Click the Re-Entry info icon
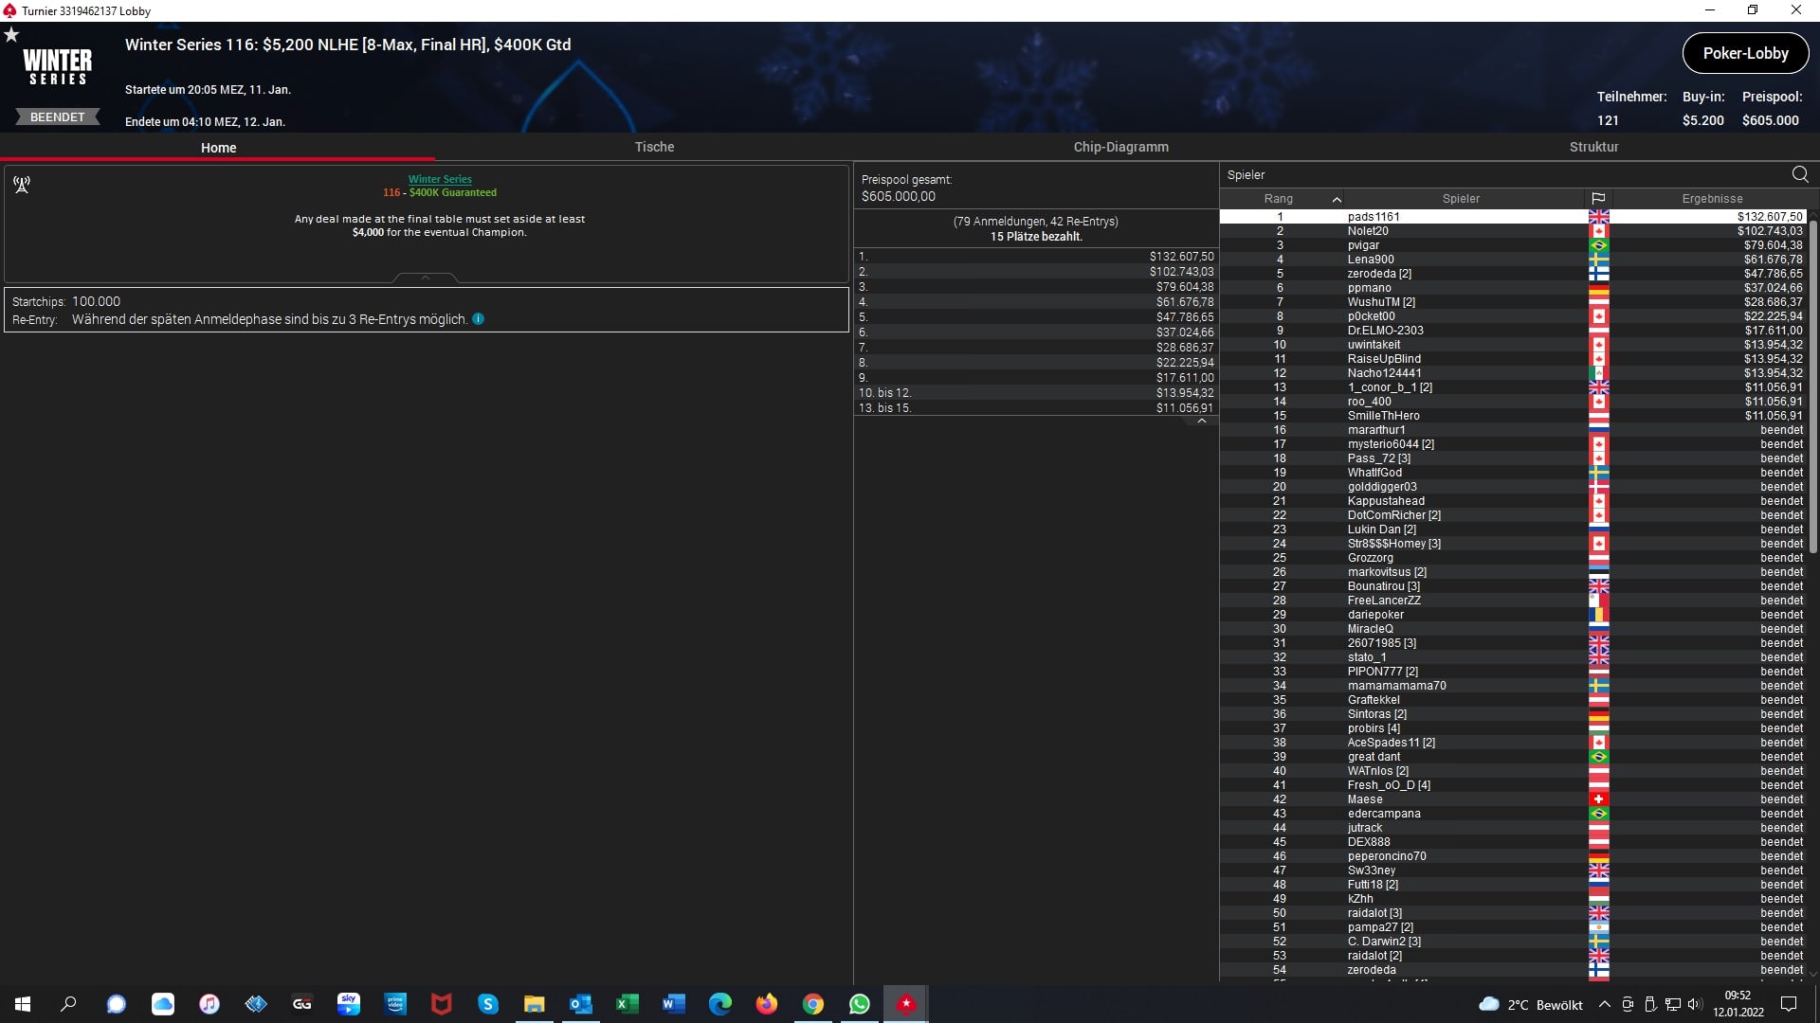This screenshot has height=1023, width=1820. [x=479, y=319]
